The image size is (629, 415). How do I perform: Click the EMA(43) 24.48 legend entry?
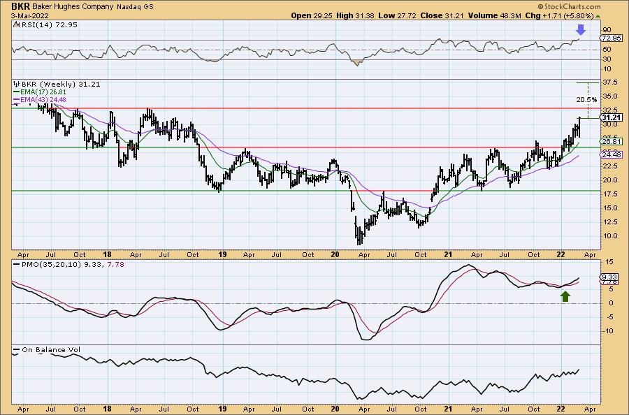pyautogui.click(x=43, y=99)
